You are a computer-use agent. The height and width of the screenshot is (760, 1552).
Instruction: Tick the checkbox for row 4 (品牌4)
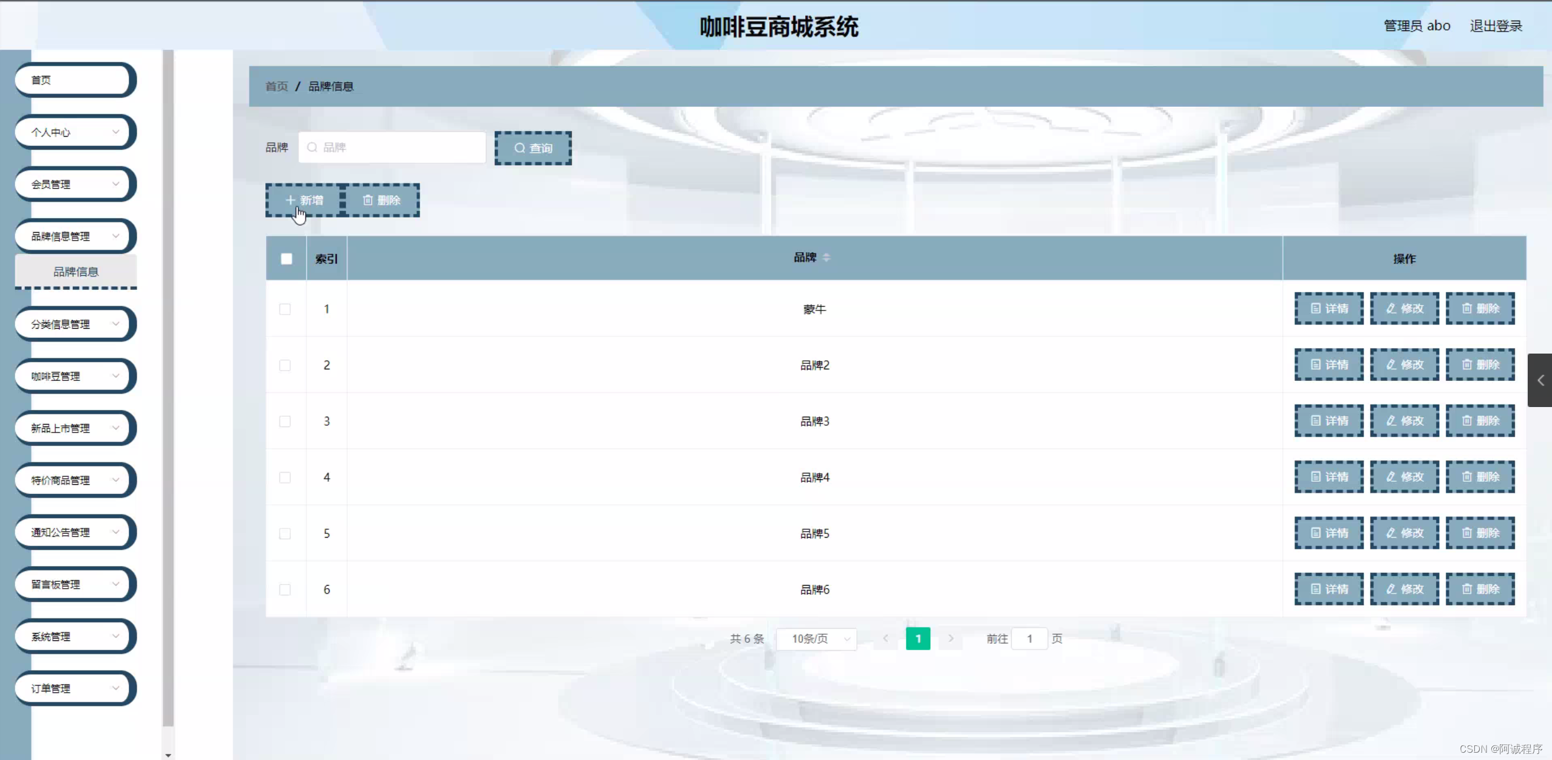tap(285, 478)
